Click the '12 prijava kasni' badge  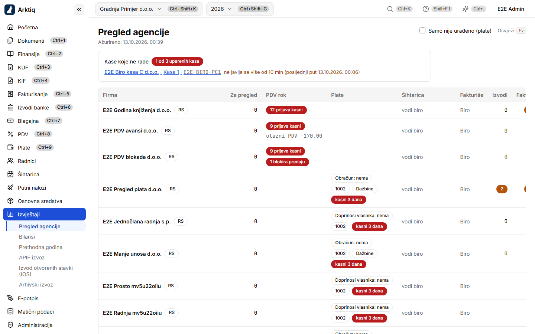coord(286,110)
